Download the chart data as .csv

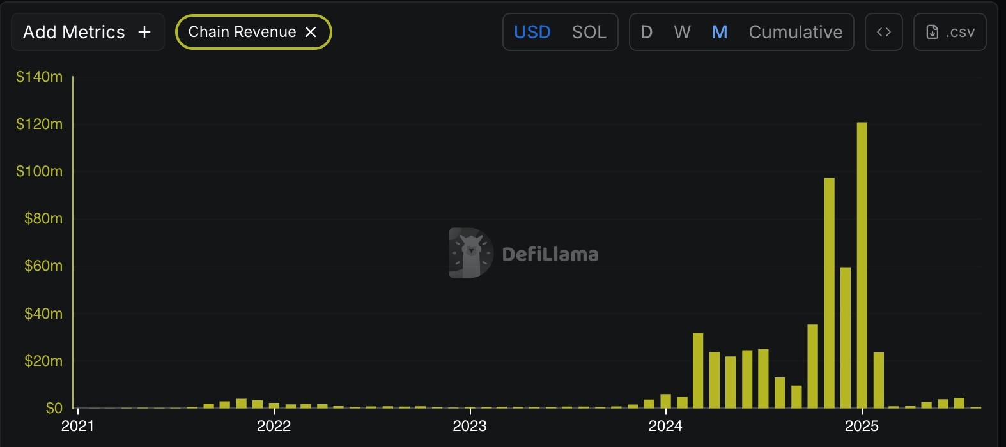tap(950, 32)
